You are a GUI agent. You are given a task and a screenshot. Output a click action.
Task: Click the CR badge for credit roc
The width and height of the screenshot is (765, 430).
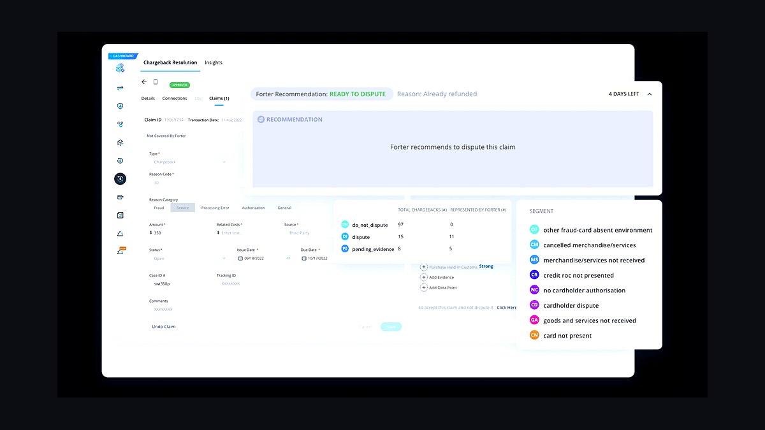click(x=534, y=275)
